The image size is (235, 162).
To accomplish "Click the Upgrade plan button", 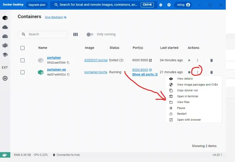I will click(x=37, y=5).
